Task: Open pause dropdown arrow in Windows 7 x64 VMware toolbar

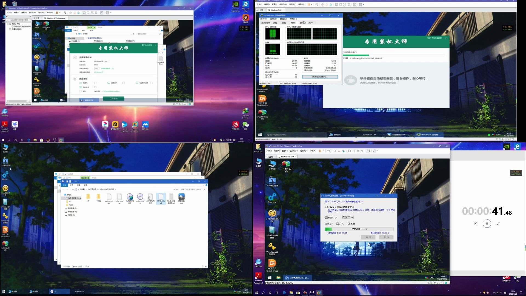Action: (312, 4)
